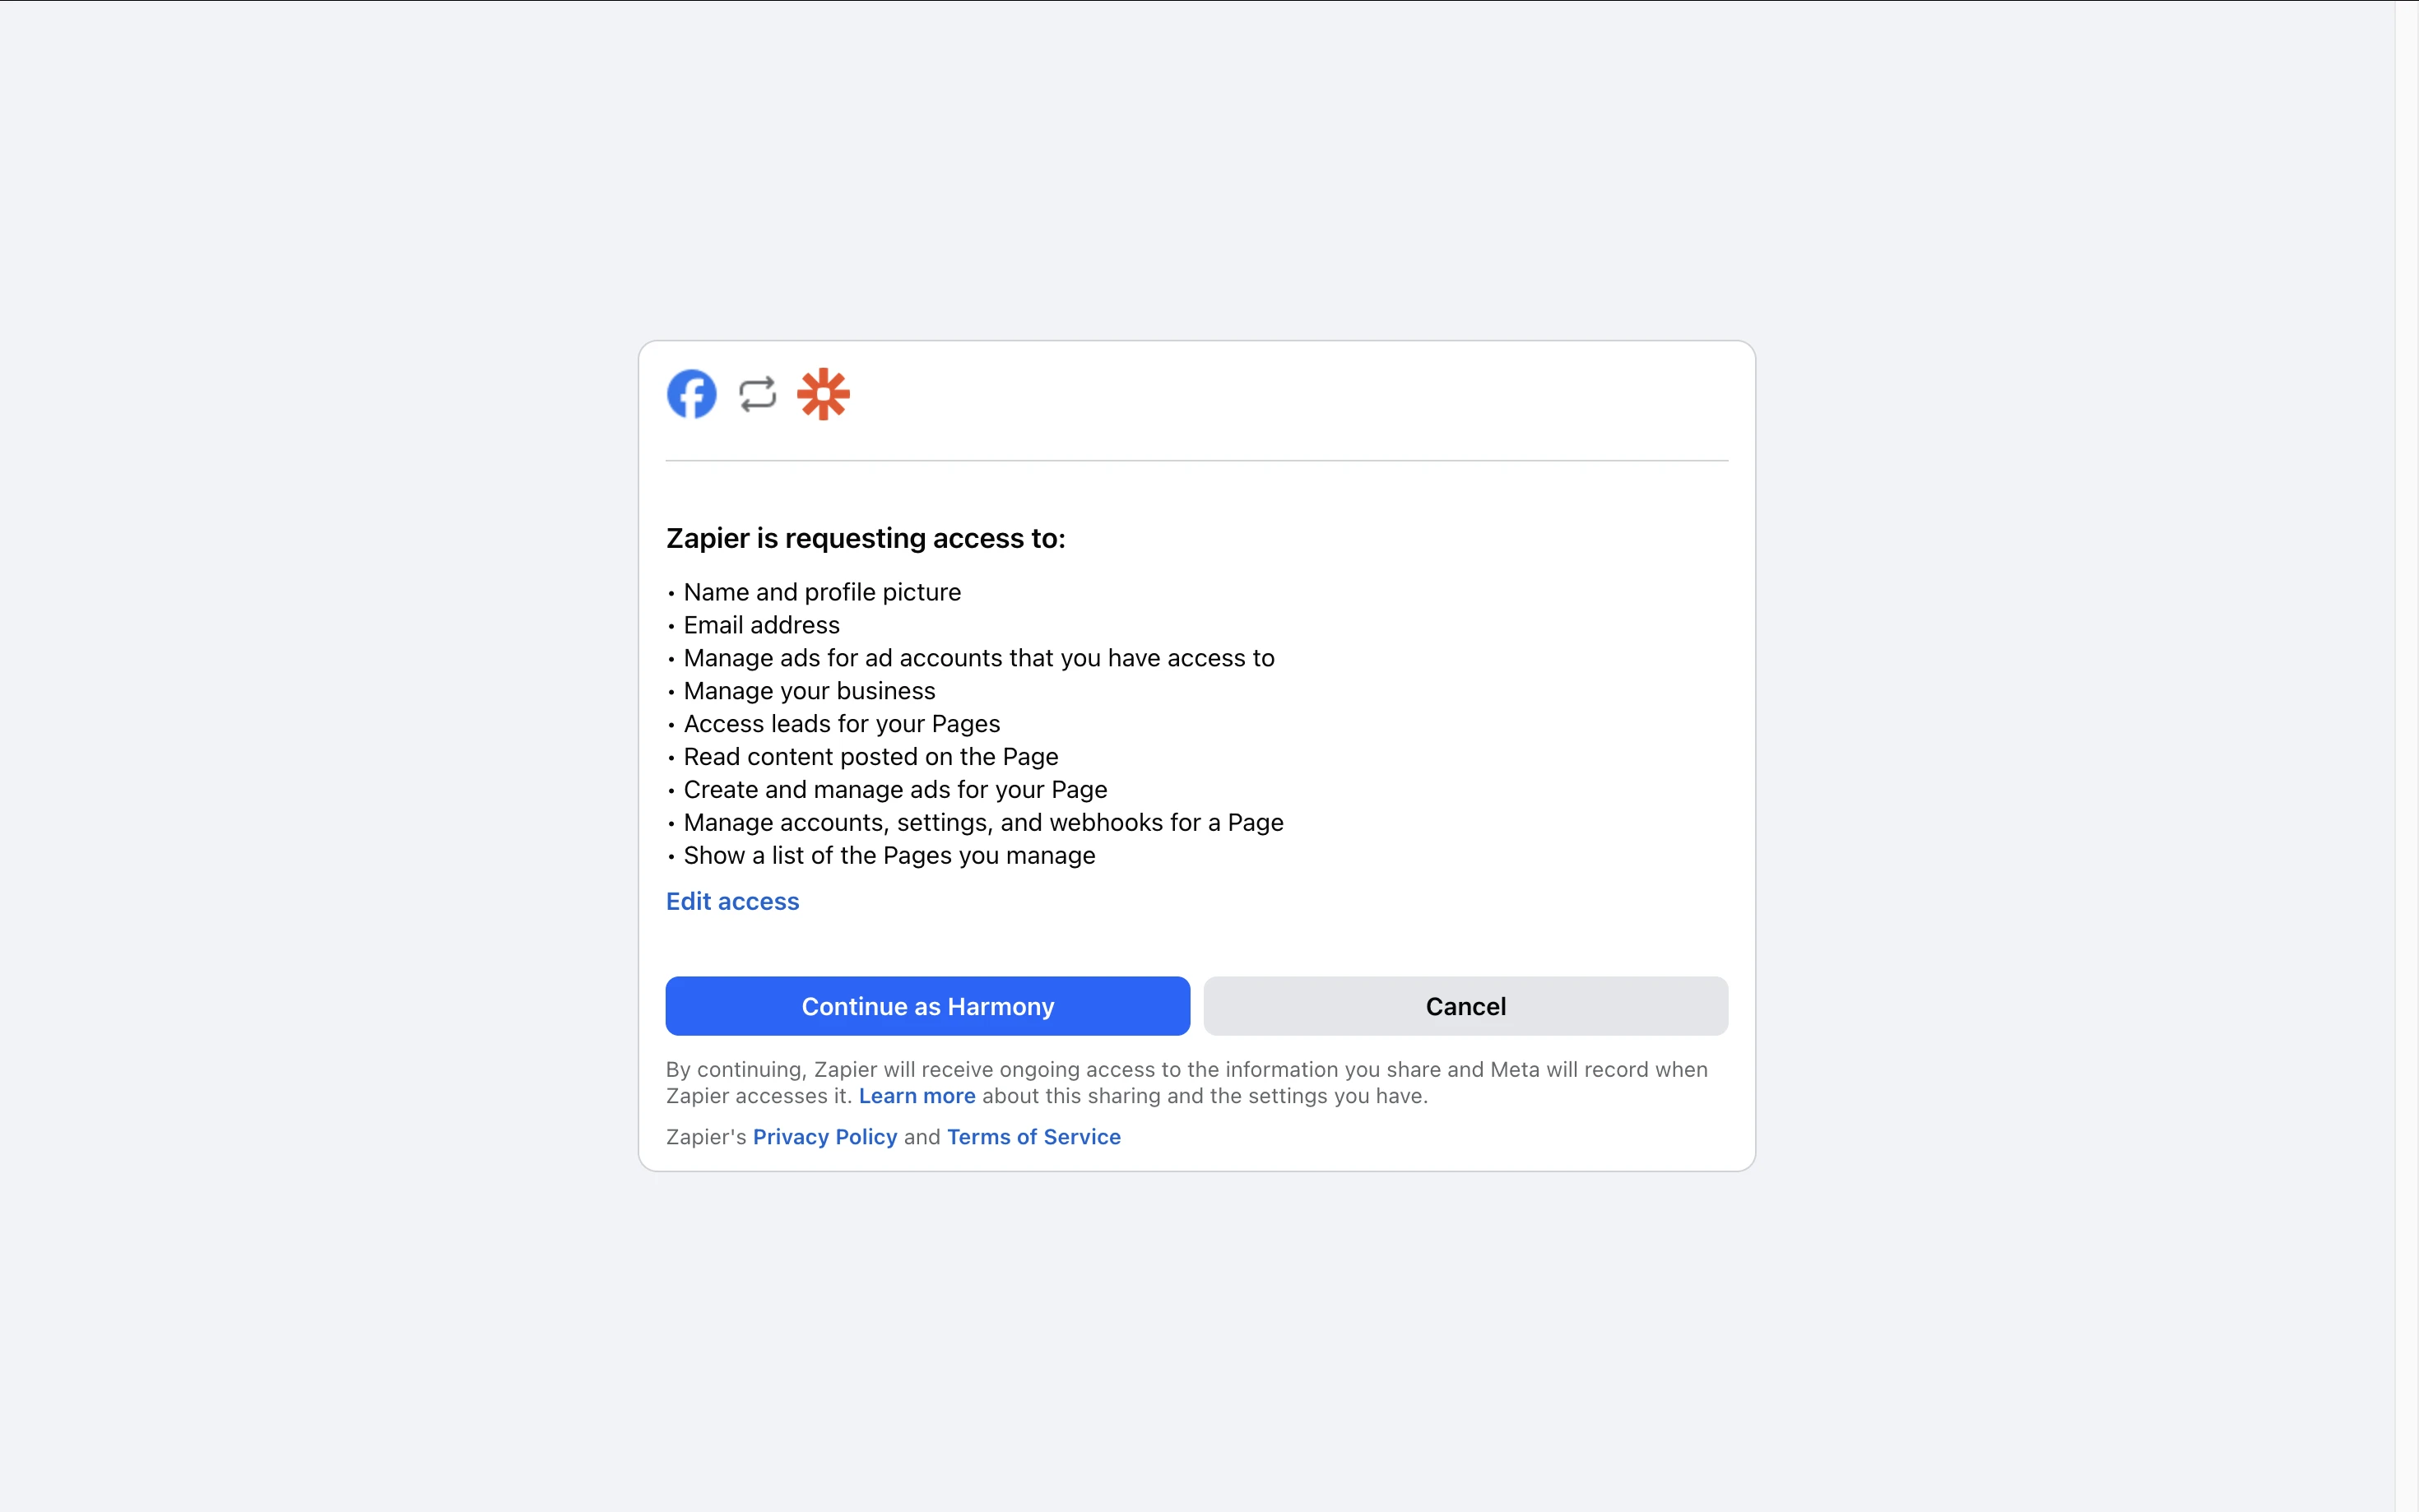This screenshot has width=2419, height=1512.
Task: Click the sync arrows icon between logos
Action: [x=758, y=394]
